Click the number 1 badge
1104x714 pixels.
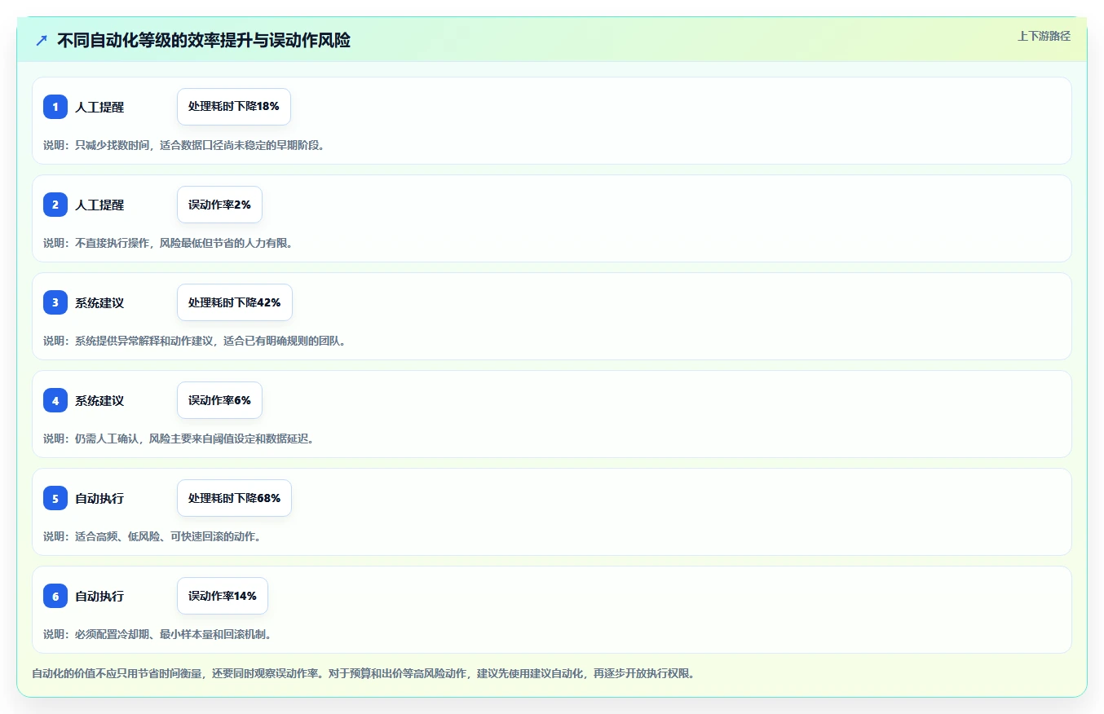(55, 107)
